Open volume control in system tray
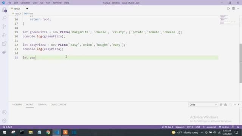Screen dimensions: 242x136 (x=215, y=133)
